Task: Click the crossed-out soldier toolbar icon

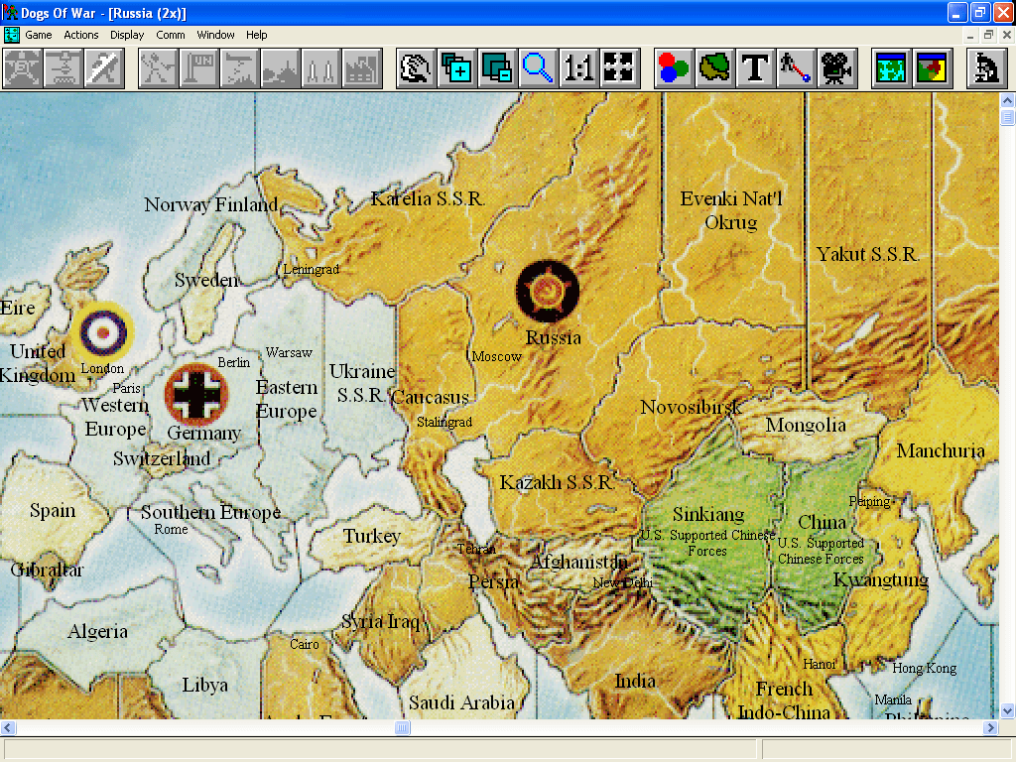Action: coord(104,68)
